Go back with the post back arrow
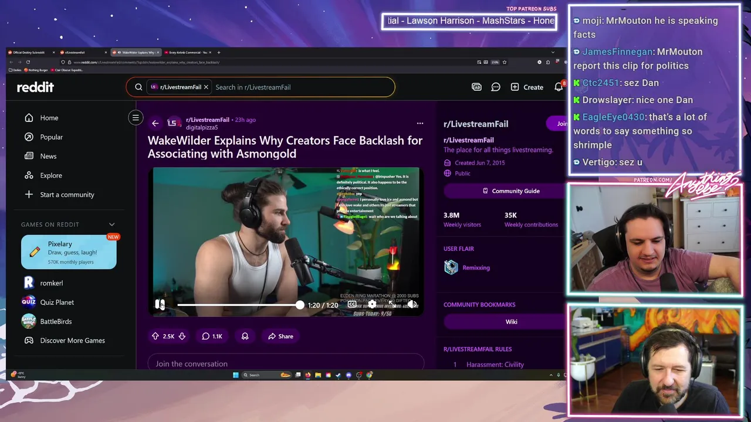 155,123
